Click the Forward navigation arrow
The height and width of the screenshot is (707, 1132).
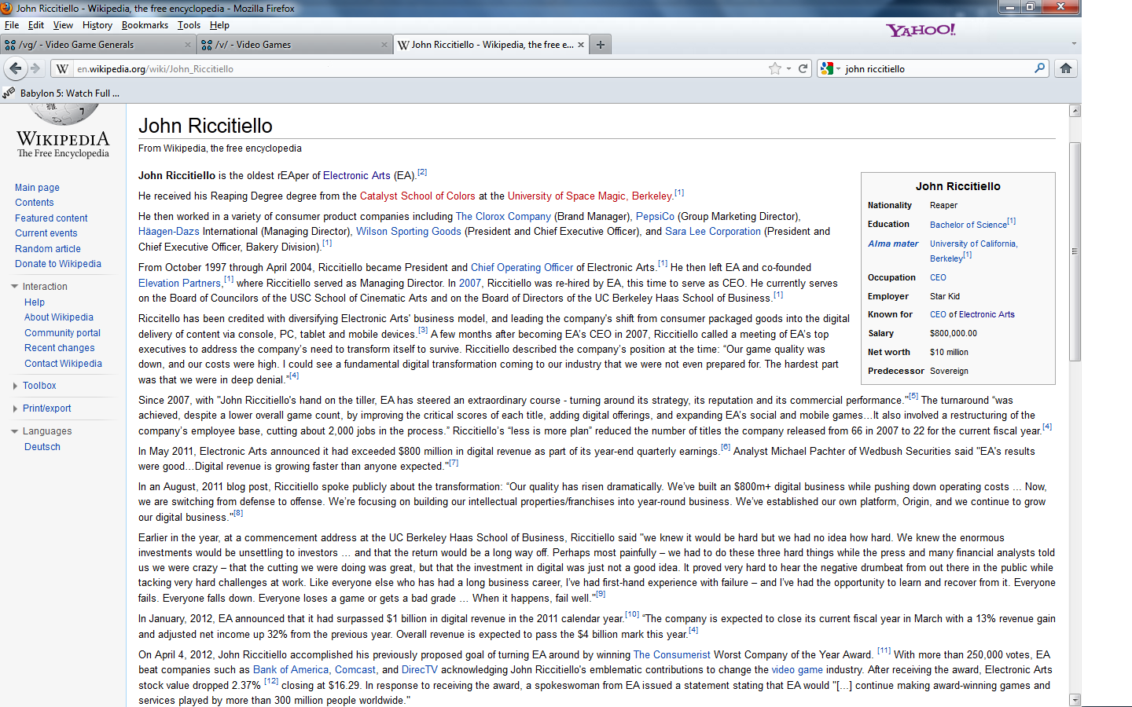click(35, 68)
